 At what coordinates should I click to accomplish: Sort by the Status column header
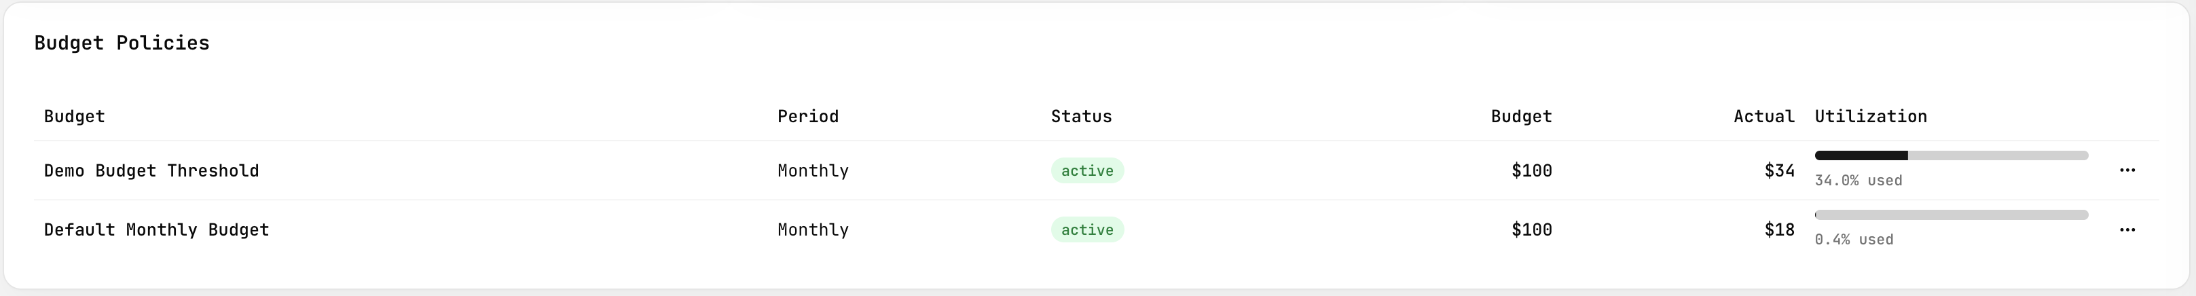coord(1080,116)
